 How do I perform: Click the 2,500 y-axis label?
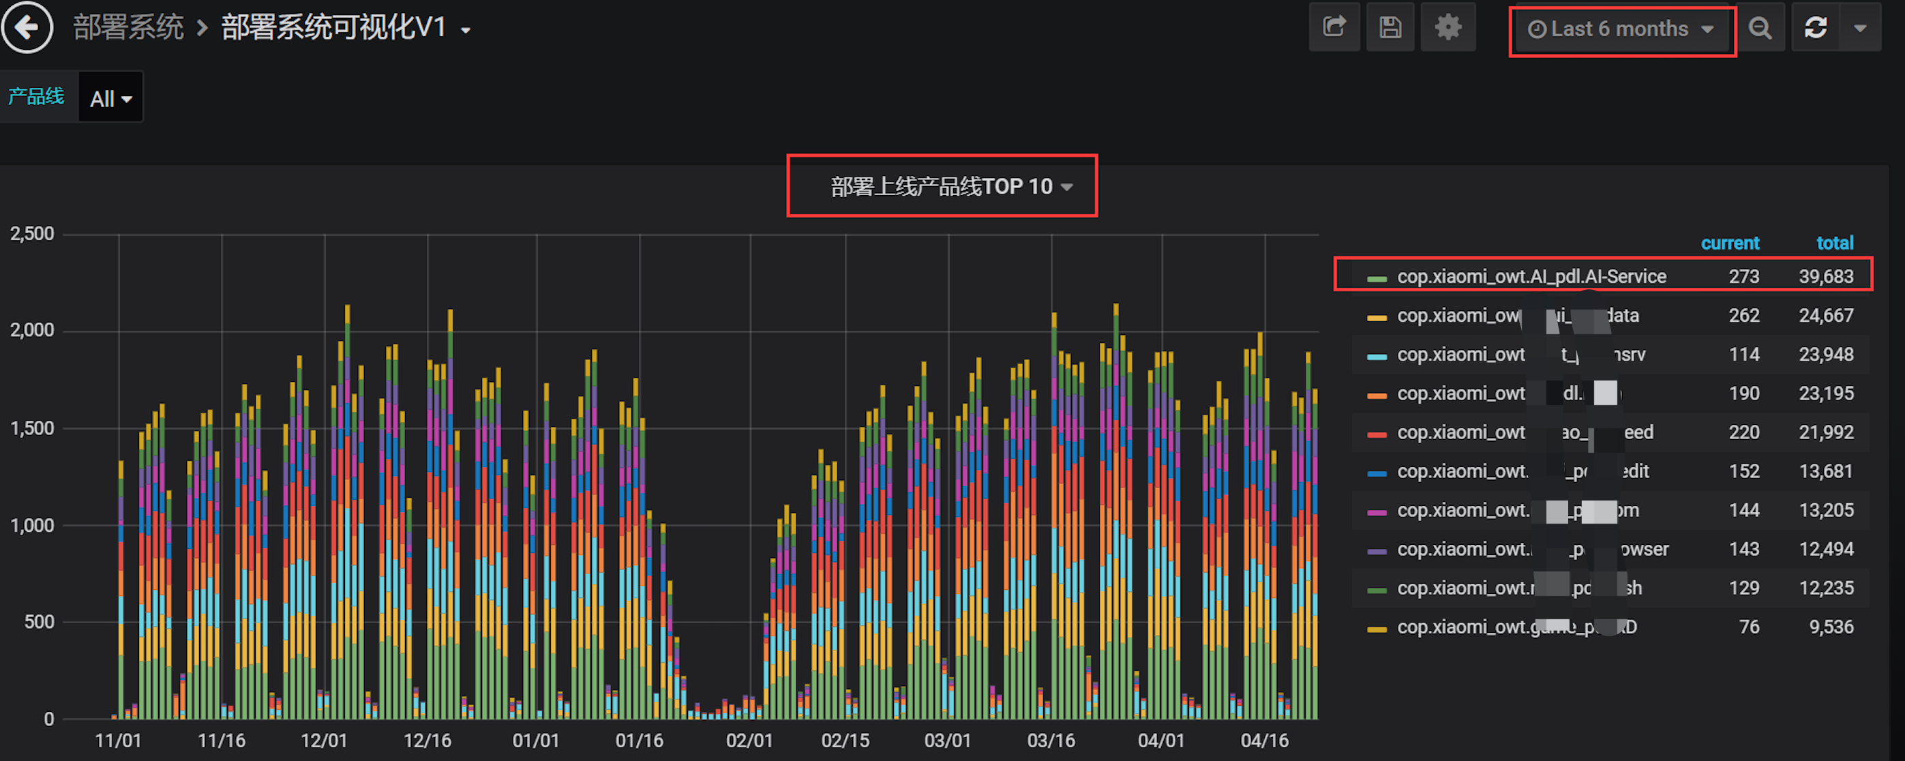pyautogui.click(x=32, y=234)
